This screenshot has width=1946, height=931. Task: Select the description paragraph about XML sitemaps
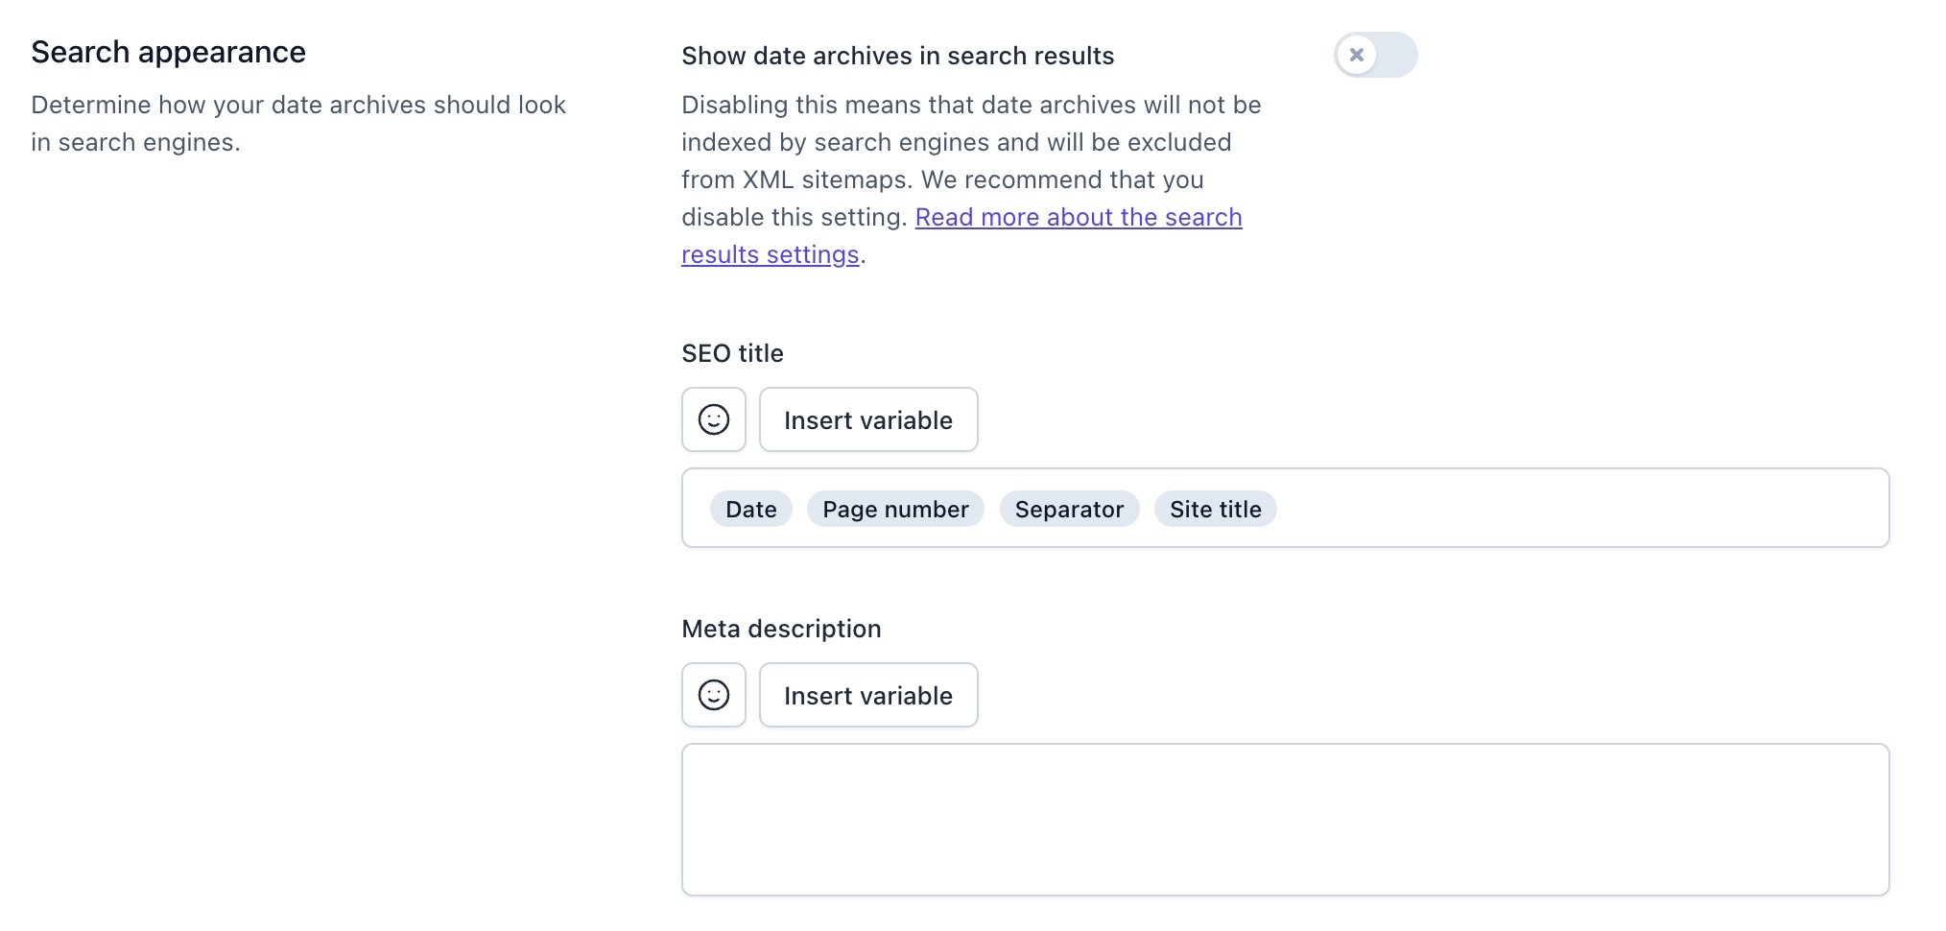(x=969, y=179)
